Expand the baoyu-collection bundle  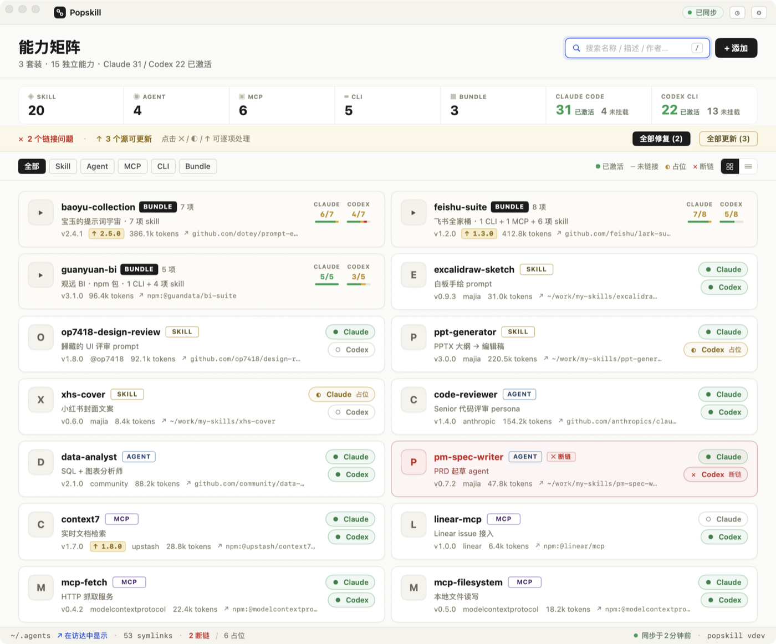pos(40,212)
